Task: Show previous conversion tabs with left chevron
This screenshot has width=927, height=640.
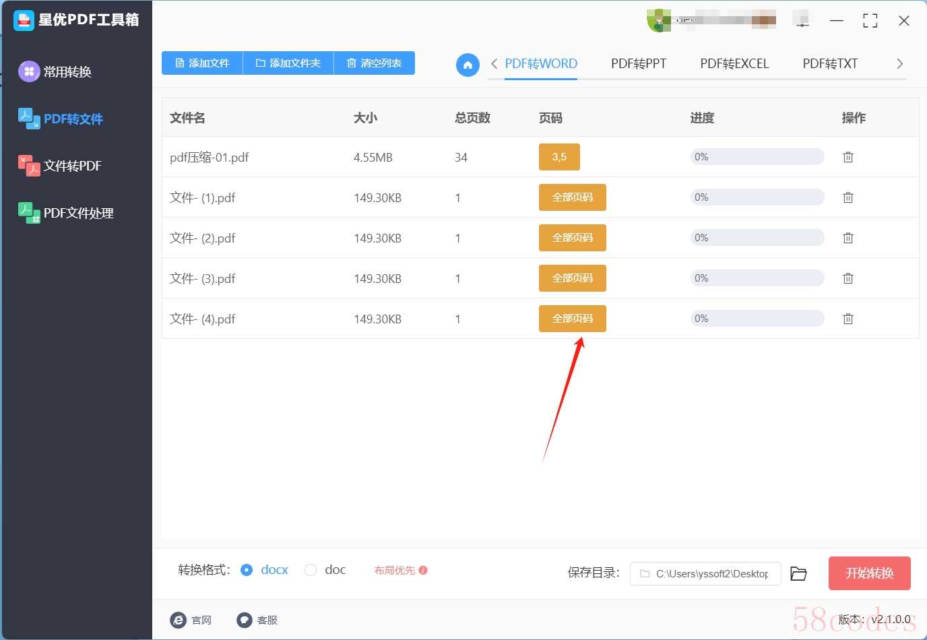Action: click(494, 64)
